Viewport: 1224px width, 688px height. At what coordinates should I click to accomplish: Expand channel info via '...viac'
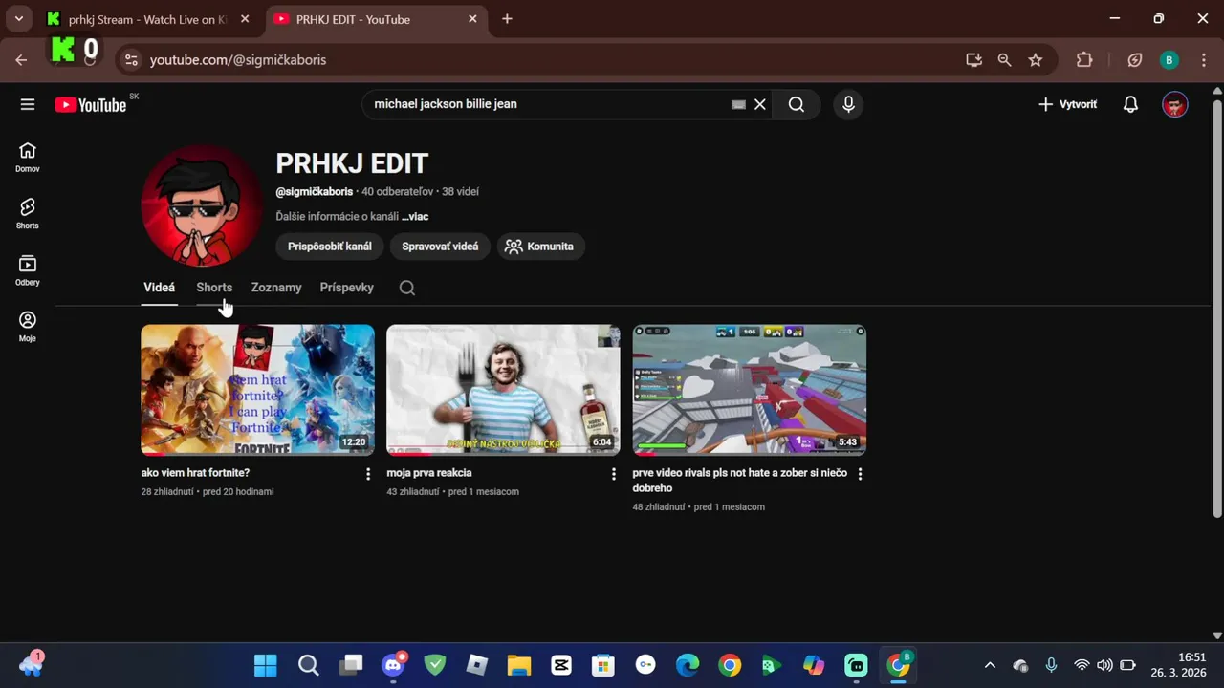(x=415, y=217)
